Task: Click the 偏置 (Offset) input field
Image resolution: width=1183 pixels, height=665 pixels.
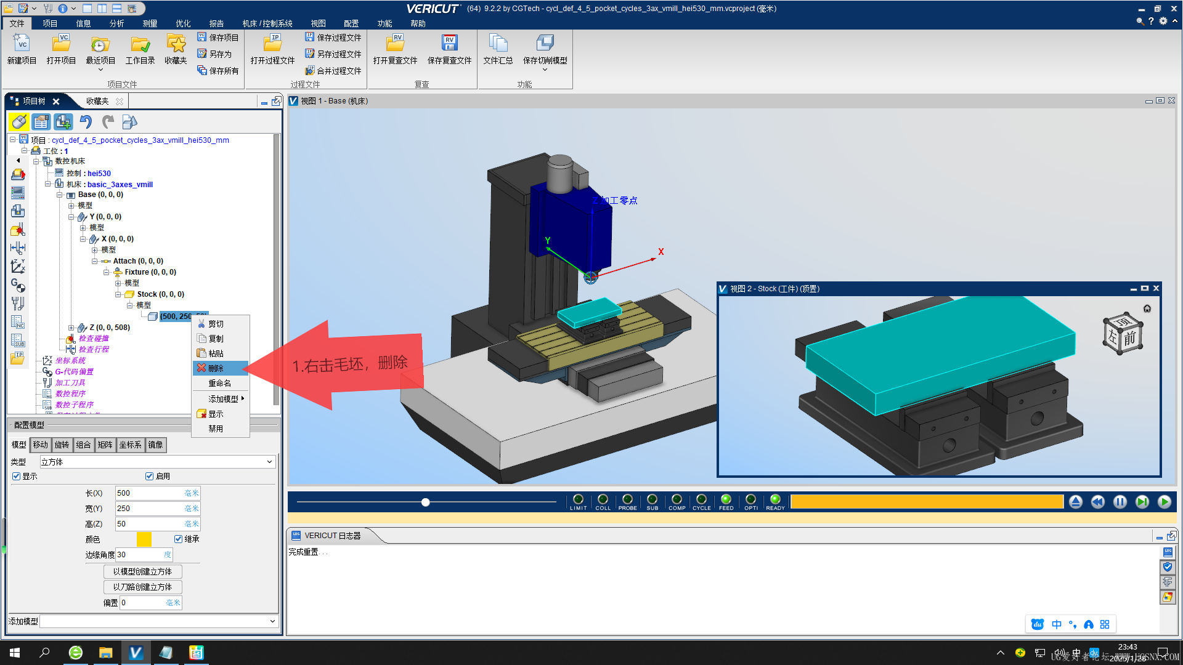Action: (x=151, y=603)
